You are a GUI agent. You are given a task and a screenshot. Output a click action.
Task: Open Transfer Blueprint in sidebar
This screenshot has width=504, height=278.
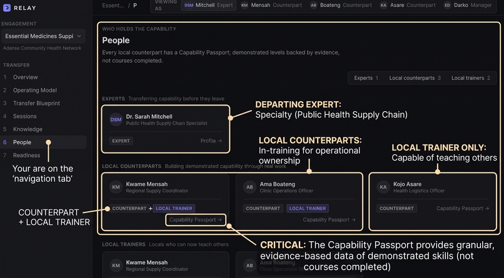click(x=43, y=103)
